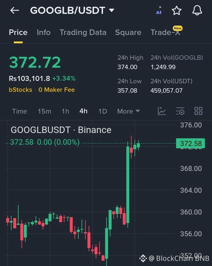Expand the More intervals dropdown
212x266 pixels.
pos(128,112)
